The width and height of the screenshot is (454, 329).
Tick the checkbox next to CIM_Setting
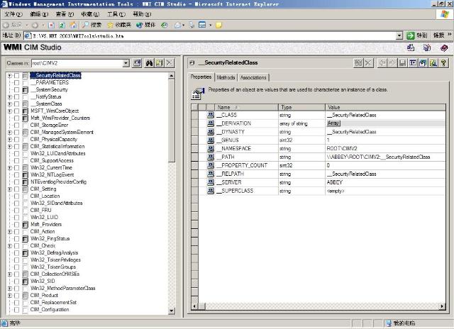[17, 189]
